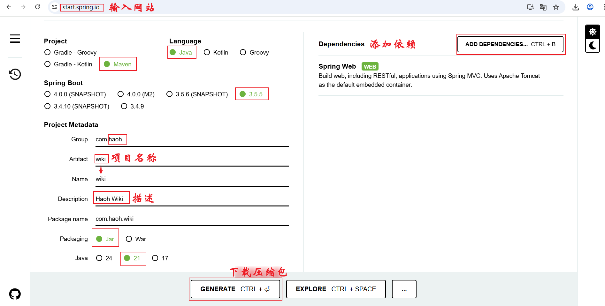605x306 pixels.
Task: Open Google Translate for this page
Action: point(543,7)
